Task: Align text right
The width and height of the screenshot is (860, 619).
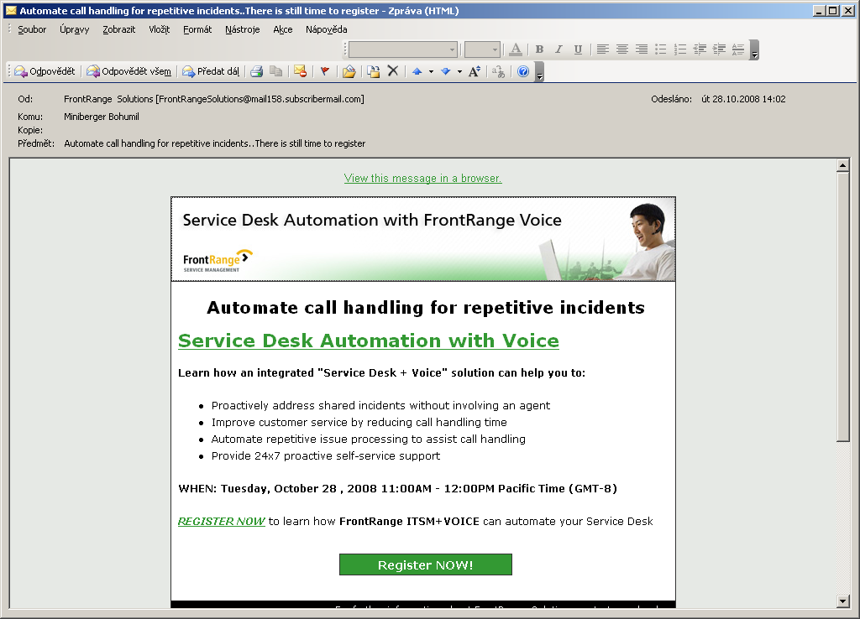Action: [641, 49]
